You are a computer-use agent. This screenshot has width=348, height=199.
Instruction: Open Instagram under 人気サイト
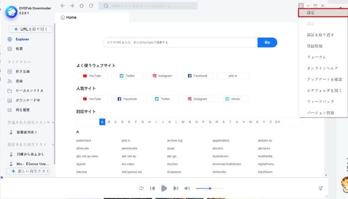[197, 99]
